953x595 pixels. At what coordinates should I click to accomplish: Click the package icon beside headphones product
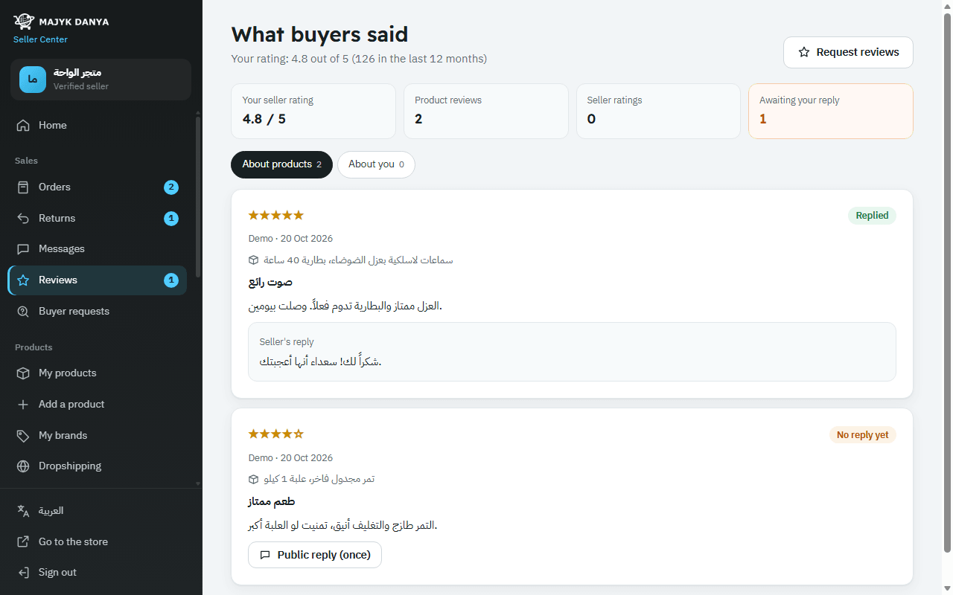[254, 260]
